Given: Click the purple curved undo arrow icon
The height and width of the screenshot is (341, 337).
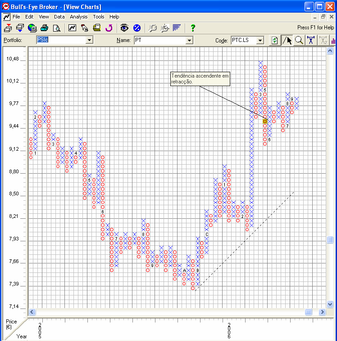Looking at the screenshot, I should (109, 28).
